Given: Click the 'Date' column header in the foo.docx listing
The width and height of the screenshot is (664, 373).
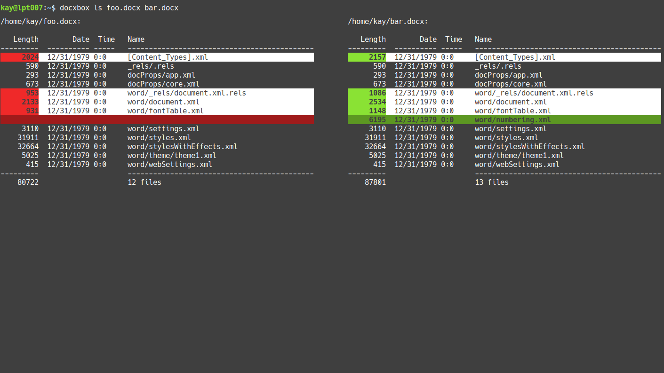Looking at the screenshot, I should (x=81, y=40).
